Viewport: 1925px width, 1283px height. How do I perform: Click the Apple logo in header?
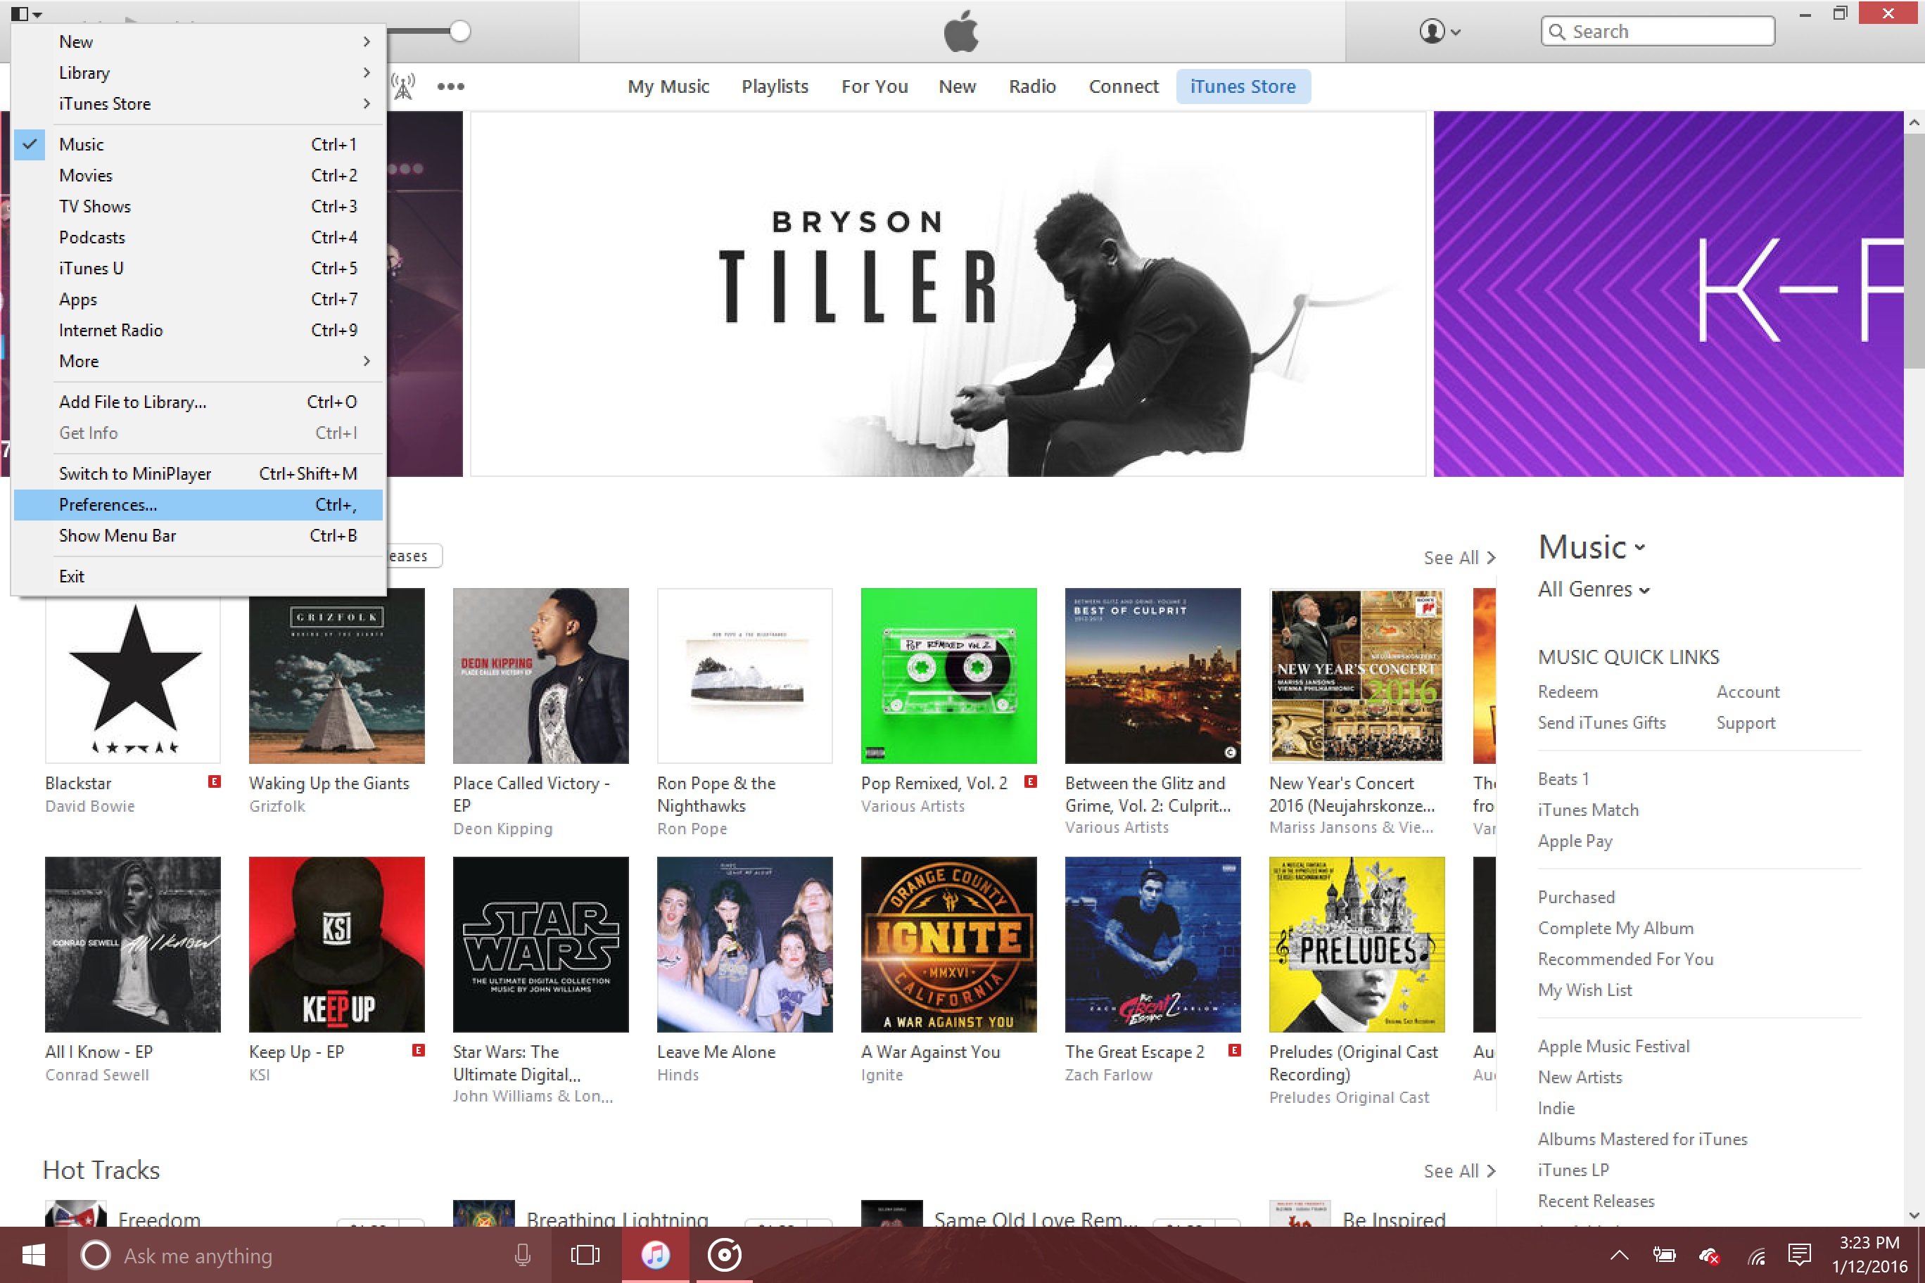pos(961,32)
